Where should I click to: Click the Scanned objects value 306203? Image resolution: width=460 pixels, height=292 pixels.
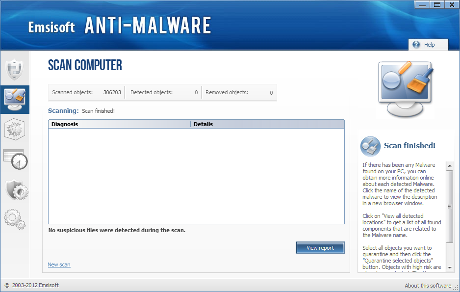[112, 92]
